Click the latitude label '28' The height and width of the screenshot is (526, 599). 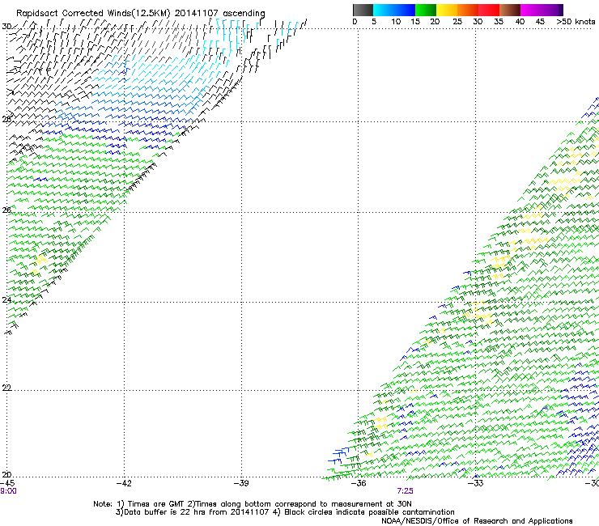[6, 120]
